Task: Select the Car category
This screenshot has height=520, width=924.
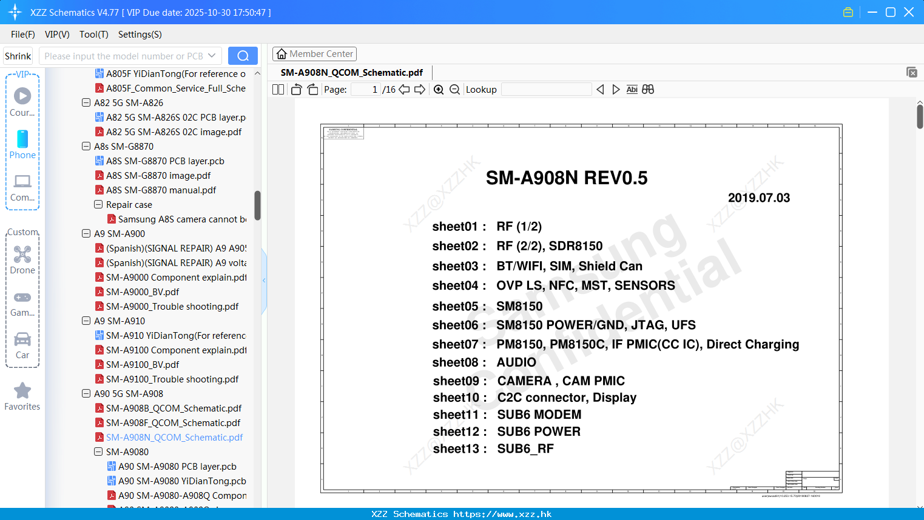Action: (x=22, y=345)
